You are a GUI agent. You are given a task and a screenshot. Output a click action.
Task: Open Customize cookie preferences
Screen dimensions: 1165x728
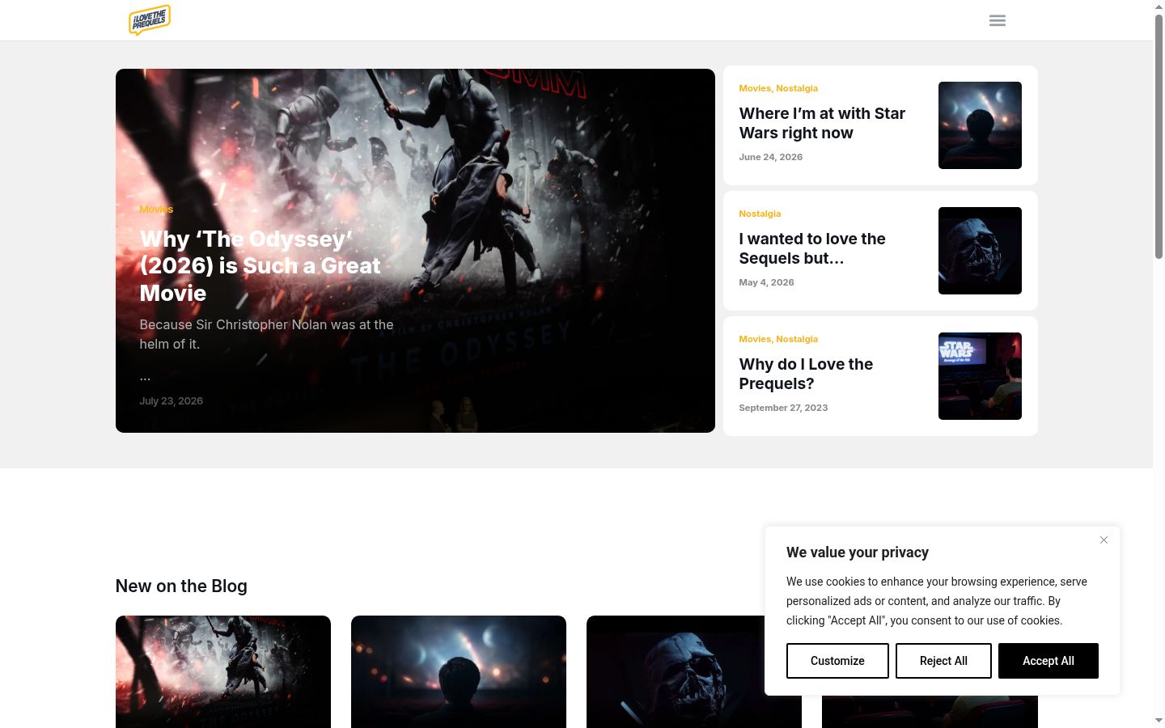[837, 661]
